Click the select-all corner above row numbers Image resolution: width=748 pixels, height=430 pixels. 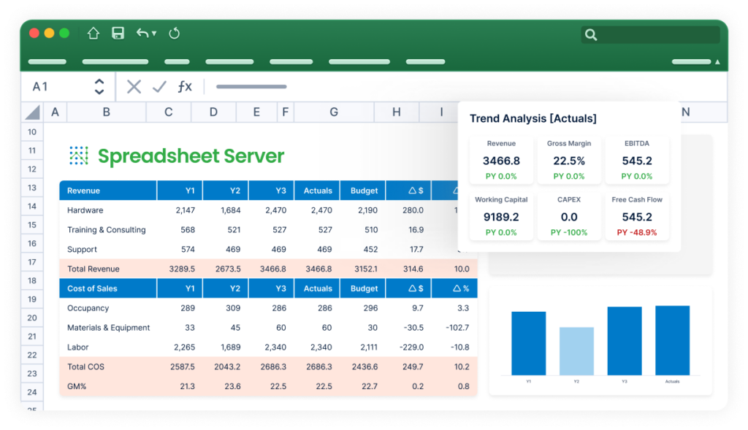(31, 112)
